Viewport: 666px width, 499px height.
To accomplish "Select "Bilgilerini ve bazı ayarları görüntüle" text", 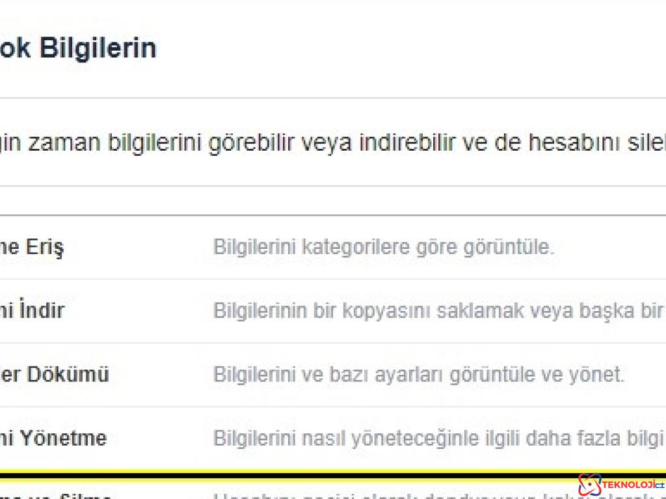I will click(x=390, y=374).
